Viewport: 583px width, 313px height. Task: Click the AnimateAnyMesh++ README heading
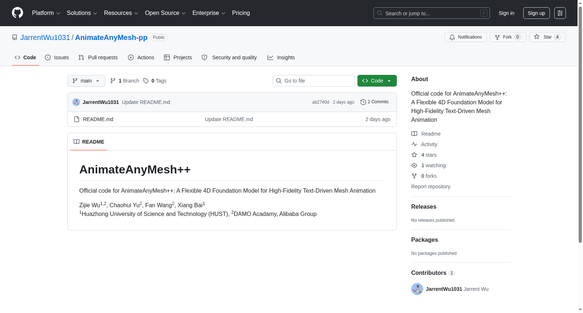(135, 169)
